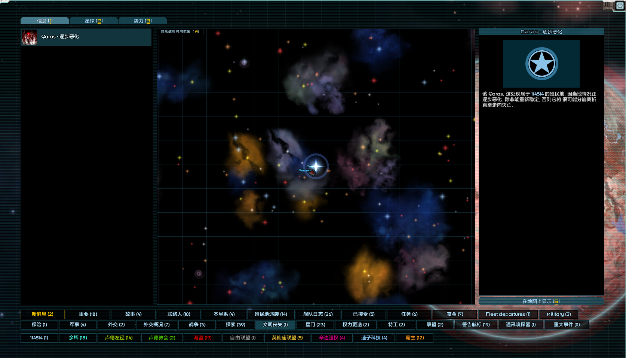Viewport: 626px width, 358px height.
Task: Click the power icon in top-right corner
Action: pos(620,5)
